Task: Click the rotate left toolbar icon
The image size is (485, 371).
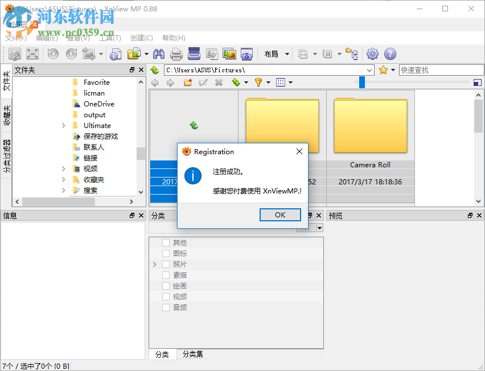Action: click(53, 54)
